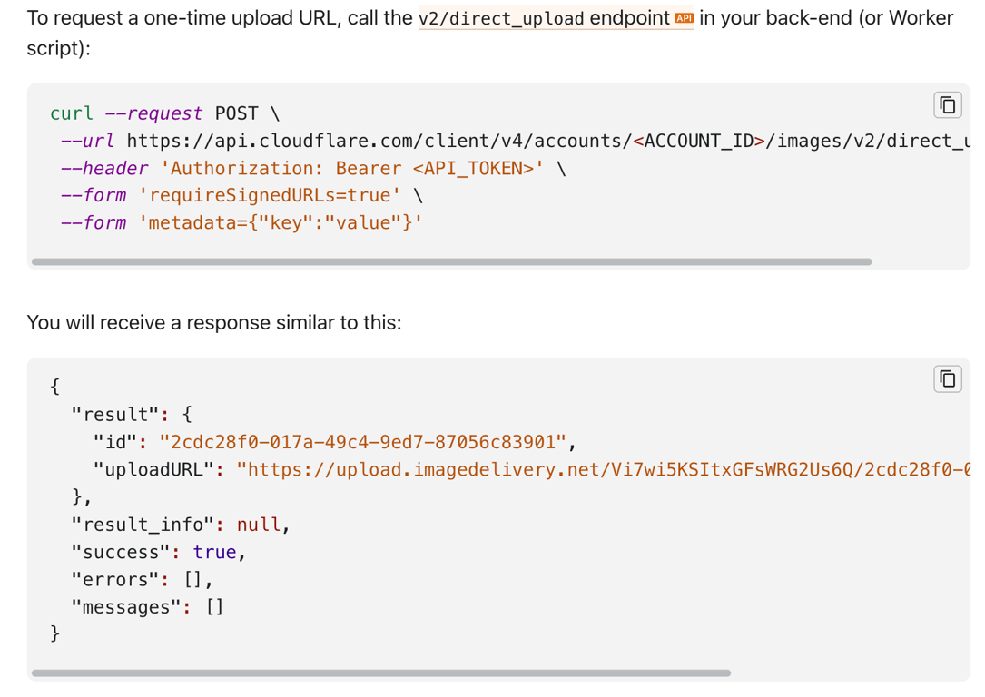Viewport: 985px width, 697px height.
Task: Click the true value after success
Action: pyautogui.click(x=214, y=552)
